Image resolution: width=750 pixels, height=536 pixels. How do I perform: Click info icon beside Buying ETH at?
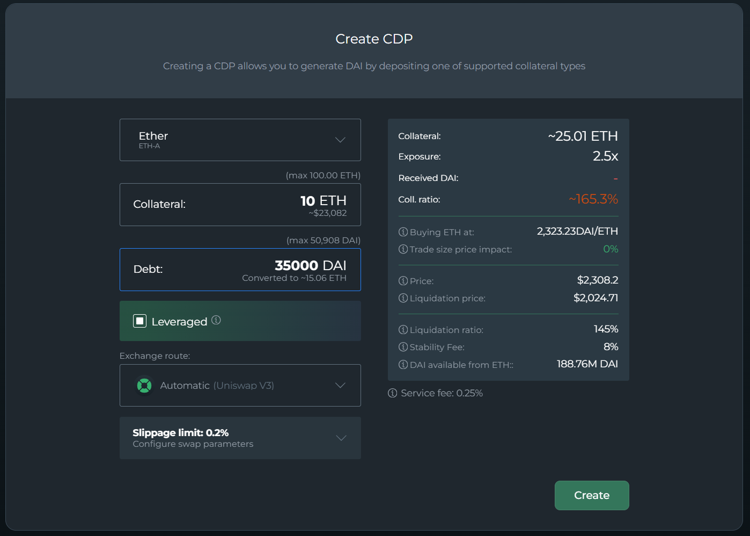tap(403, 232)
